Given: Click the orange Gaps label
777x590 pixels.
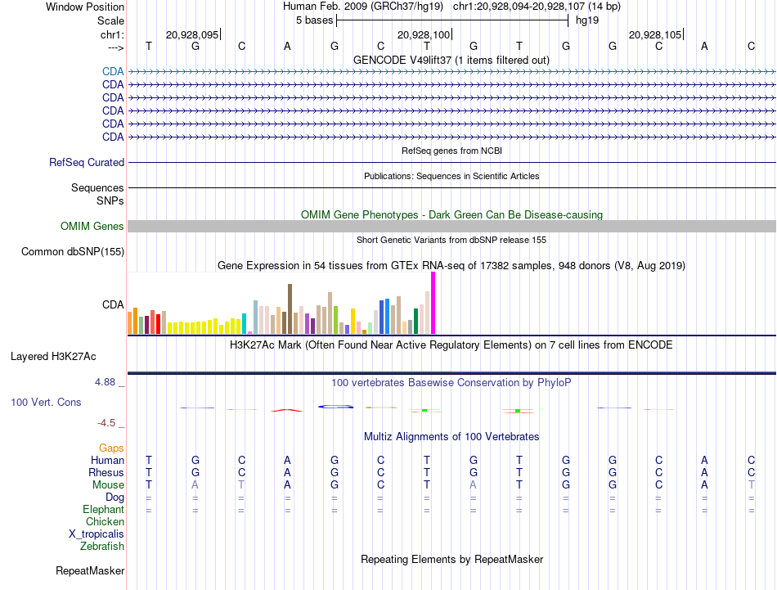Looking at the screenshot, I should click(111, 448).
